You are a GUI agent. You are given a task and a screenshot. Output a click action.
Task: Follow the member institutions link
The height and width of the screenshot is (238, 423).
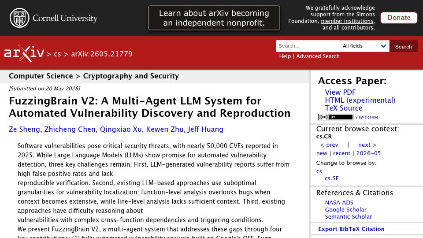pos(347,21)
